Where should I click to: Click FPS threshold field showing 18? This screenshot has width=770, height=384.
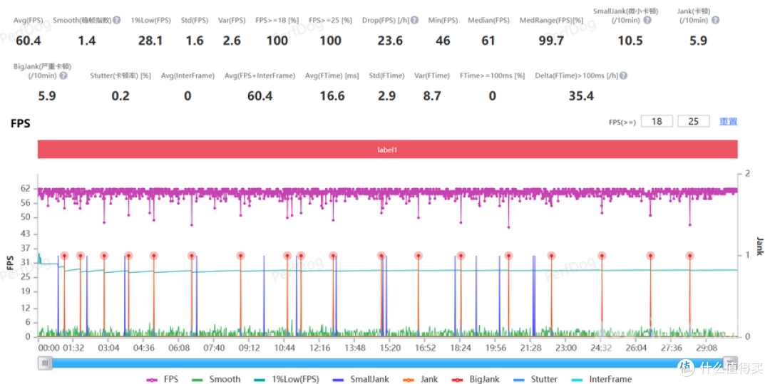tap(657, 122)
